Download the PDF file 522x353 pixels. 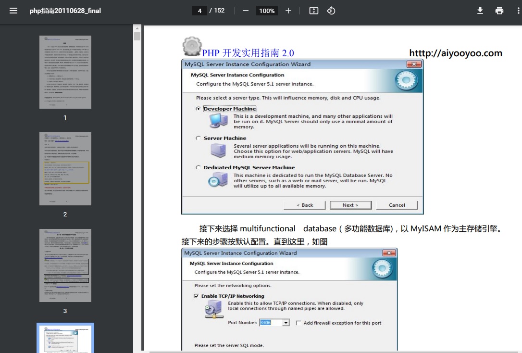[480, 11]
